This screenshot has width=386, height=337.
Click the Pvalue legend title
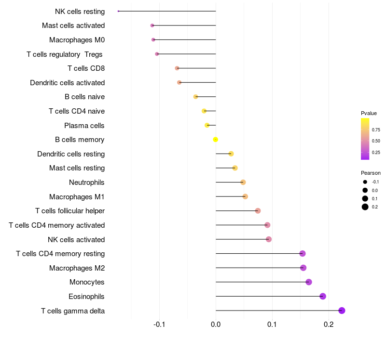pos(369,113)
